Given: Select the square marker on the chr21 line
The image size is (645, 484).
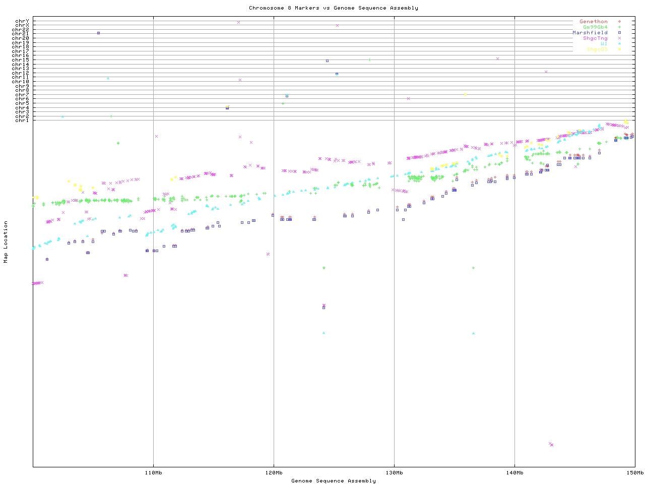Looking at the screenshot, I should [x=98, y=33].
